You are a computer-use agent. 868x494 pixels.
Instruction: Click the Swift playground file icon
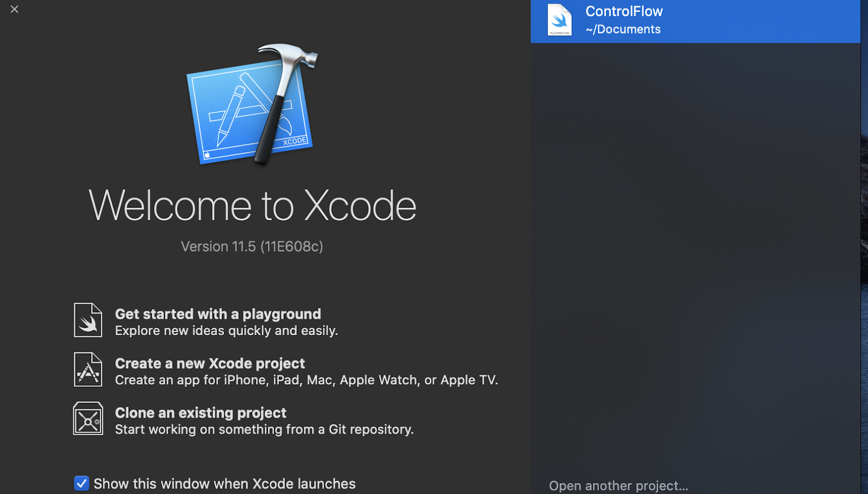pyautogui.click(x=88, y=320)
